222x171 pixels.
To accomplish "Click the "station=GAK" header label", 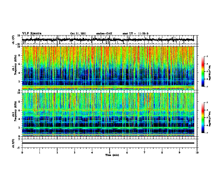I will [x=104, y=34].
